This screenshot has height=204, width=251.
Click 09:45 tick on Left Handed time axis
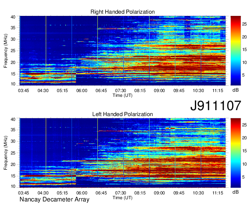click(x=179, y=193)
